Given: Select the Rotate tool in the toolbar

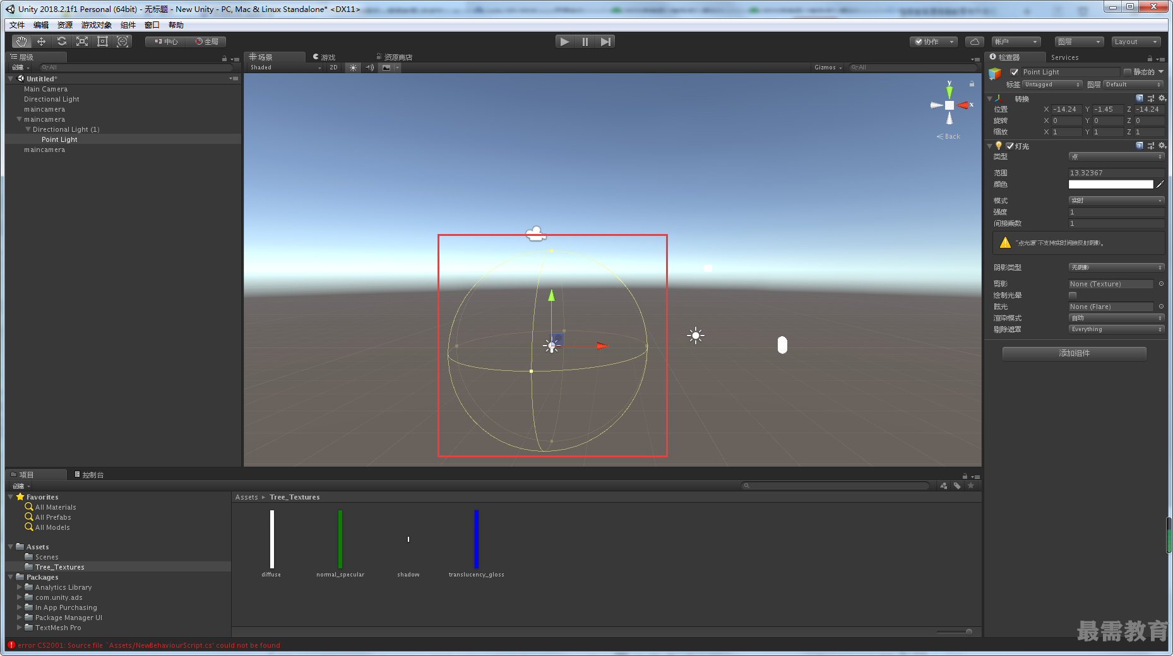Looking at the screenshot, I should coord(62,42).
